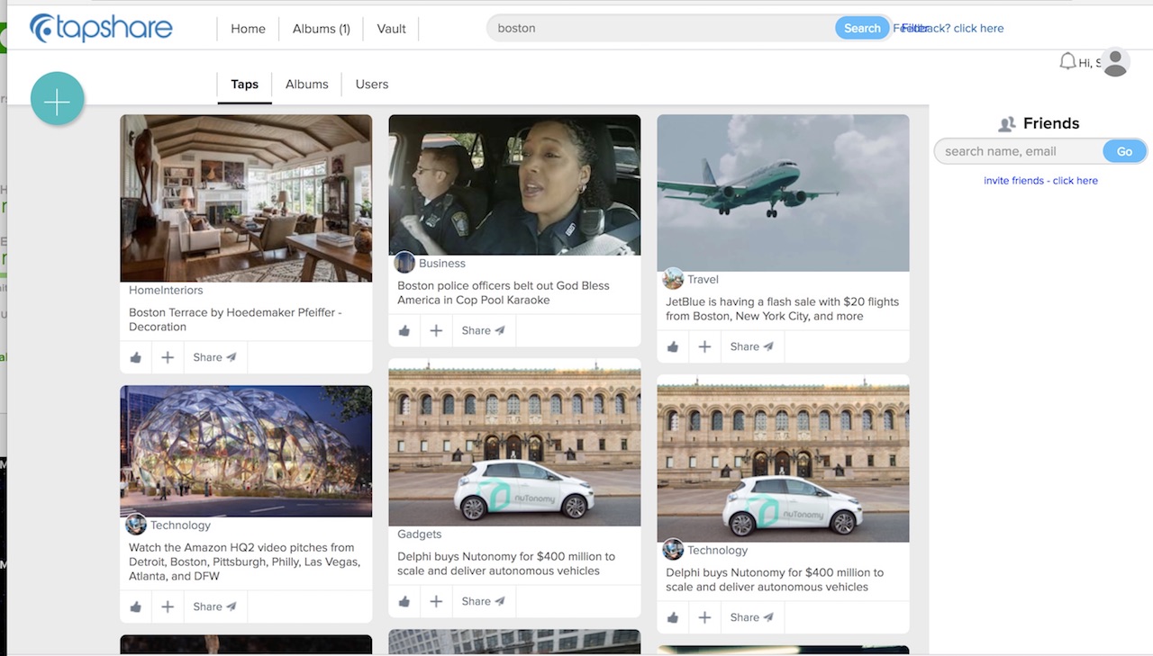The height and width of the screenshot is (656, 1153).
Task: Add the Boston Terrace tap with its plus icon
Action: pyautogui.click(x=168, y=357)
